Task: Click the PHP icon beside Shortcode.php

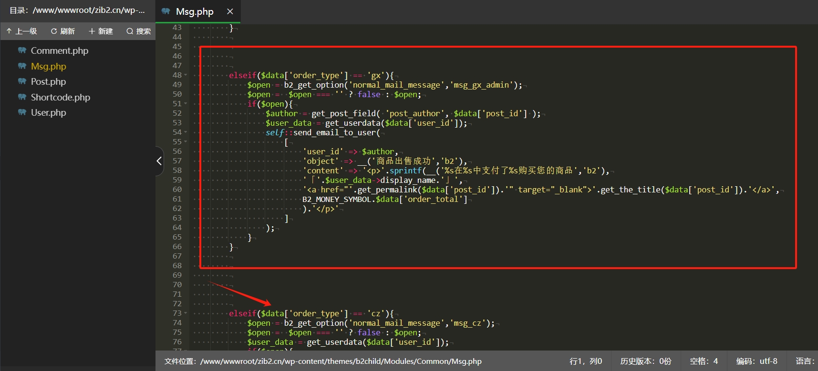Action: [x=22, y=97]
